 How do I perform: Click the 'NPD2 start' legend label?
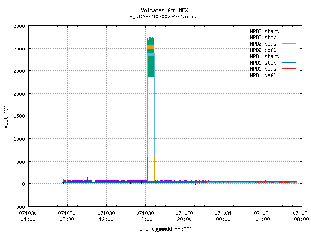tap(264, 31)
